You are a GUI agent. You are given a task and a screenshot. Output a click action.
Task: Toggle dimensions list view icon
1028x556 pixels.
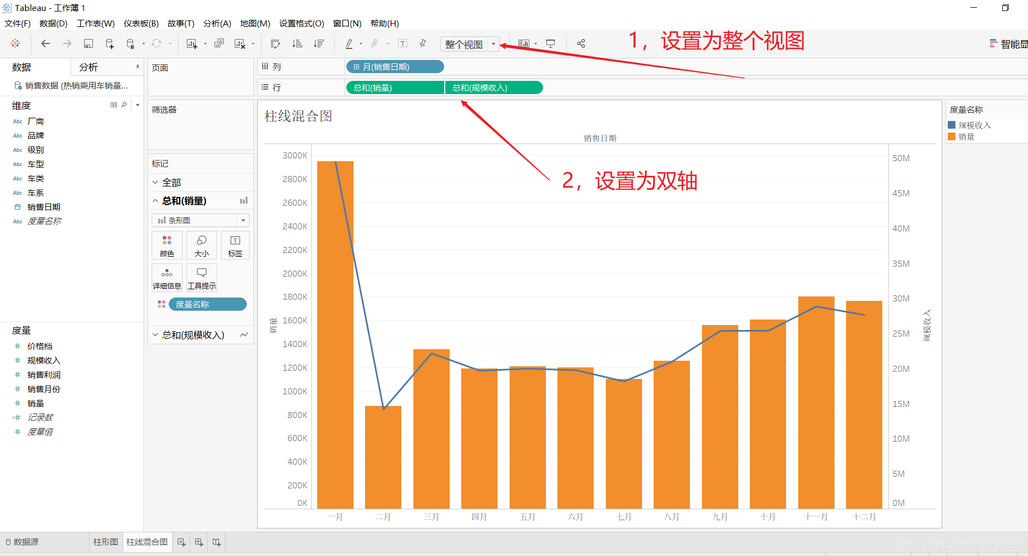tap(114, 104)
